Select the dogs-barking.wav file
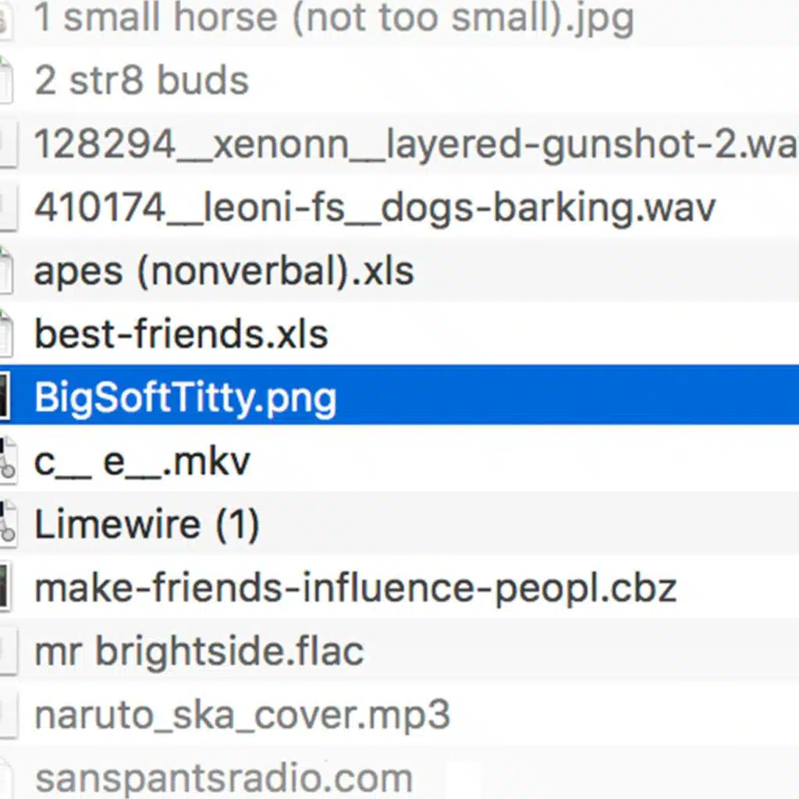 coord(375,208)
